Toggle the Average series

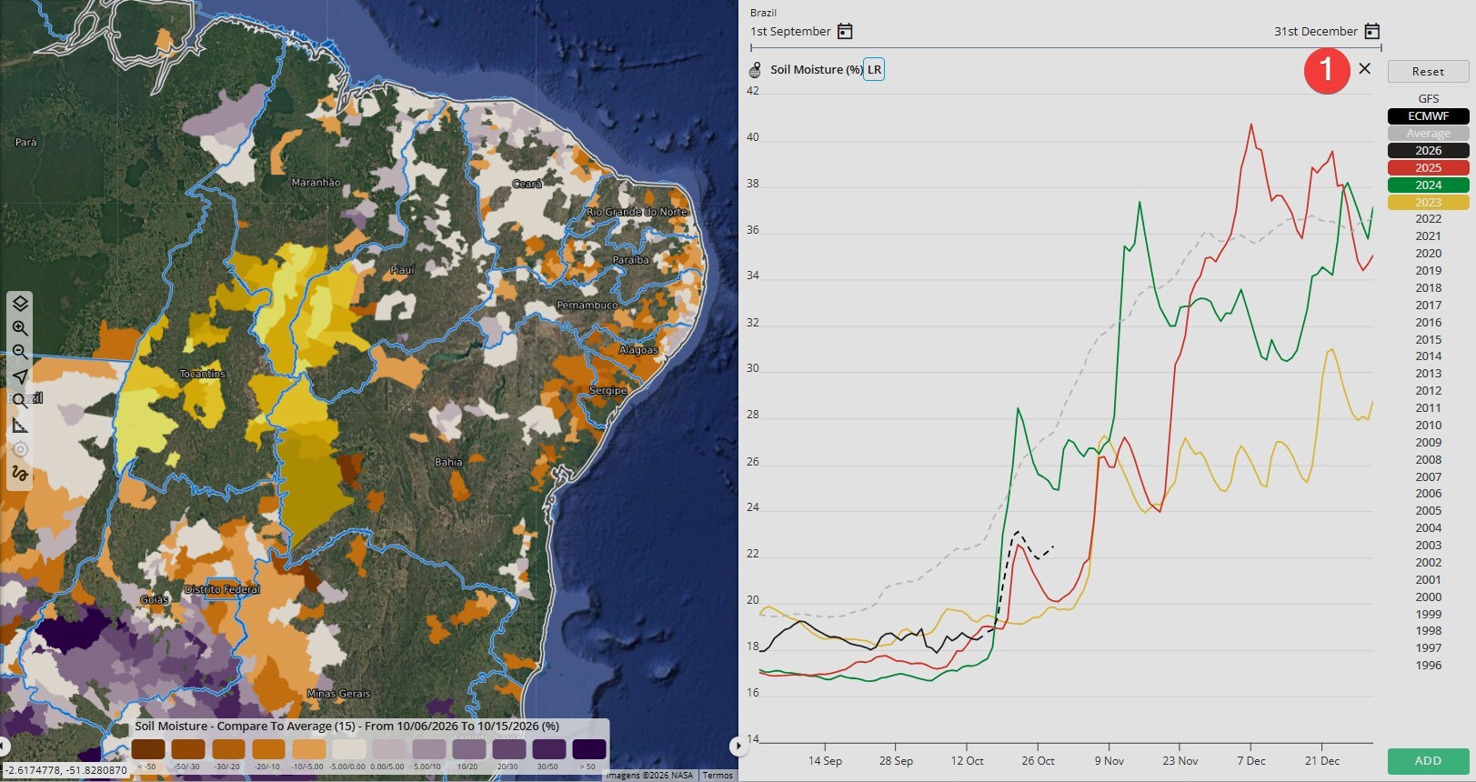(1428, 134)
